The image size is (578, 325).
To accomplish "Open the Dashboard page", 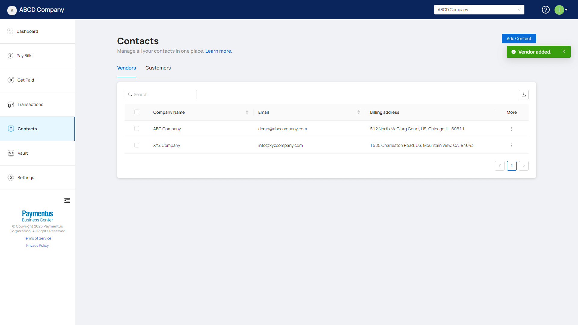I will point(27,31).
